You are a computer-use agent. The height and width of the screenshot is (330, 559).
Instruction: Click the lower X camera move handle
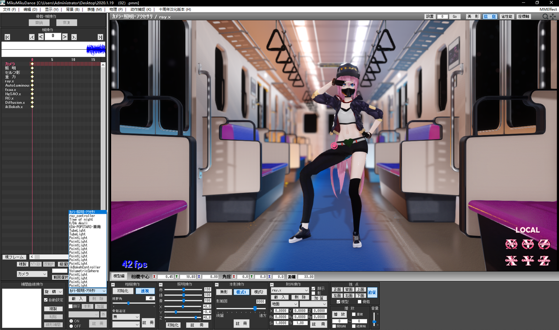coord(511,261)
